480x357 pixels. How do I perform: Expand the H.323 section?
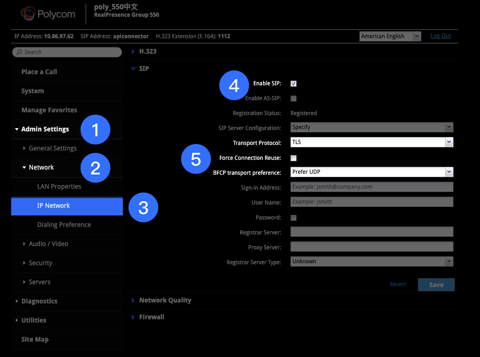coord(133,52)
